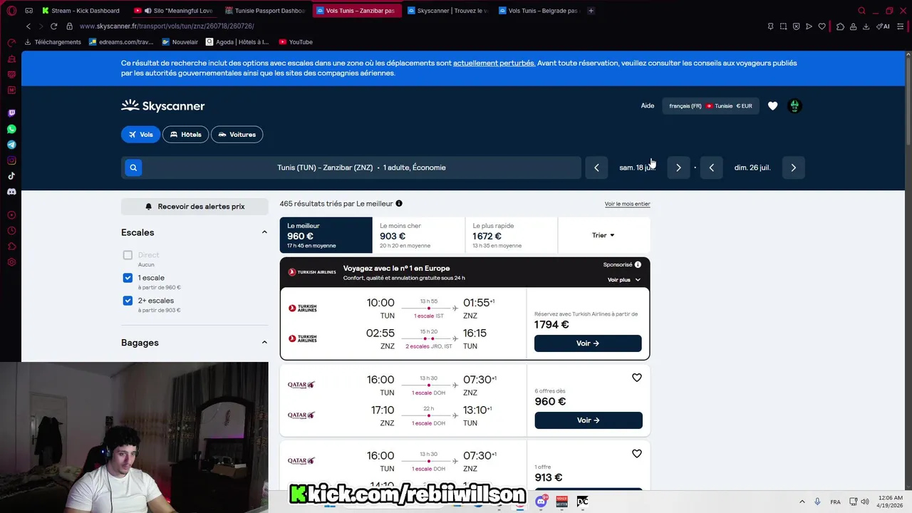Select the Le moins cher 903 € tab
This screenshot has height=513, width=912.
click(x=418, y=235)
